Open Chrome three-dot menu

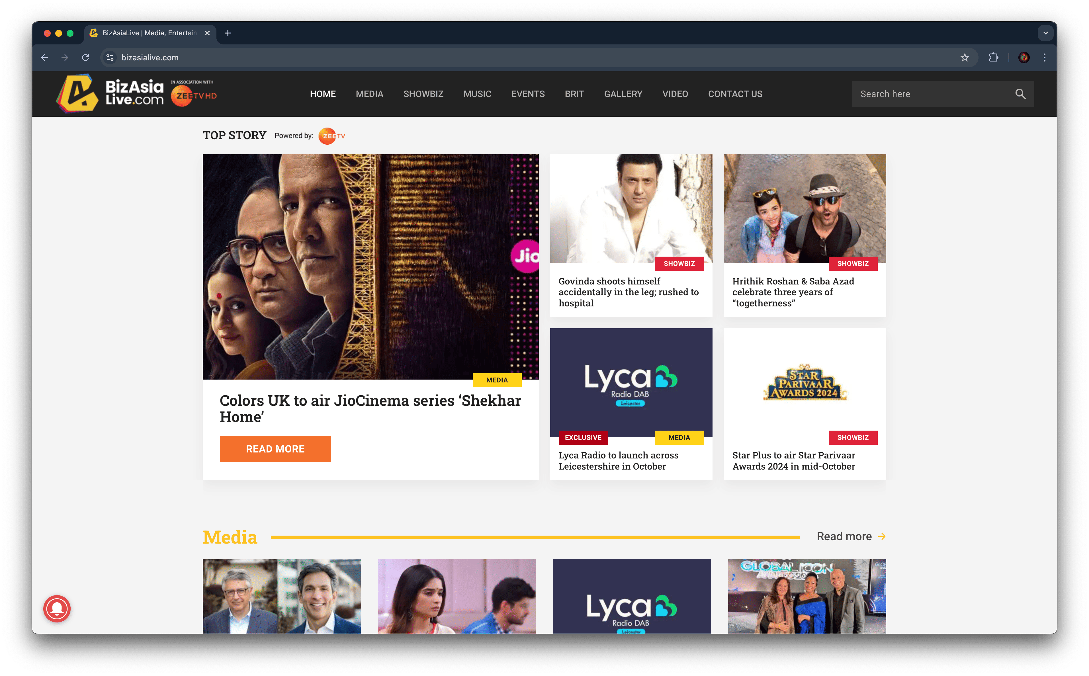(x=1044, y=58)
